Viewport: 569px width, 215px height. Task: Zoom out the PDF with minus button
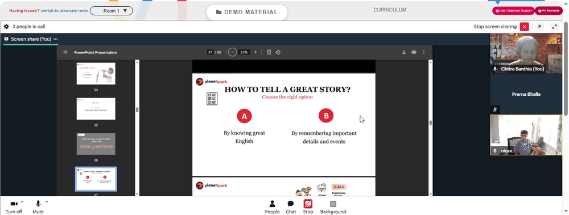coord(232,52)
